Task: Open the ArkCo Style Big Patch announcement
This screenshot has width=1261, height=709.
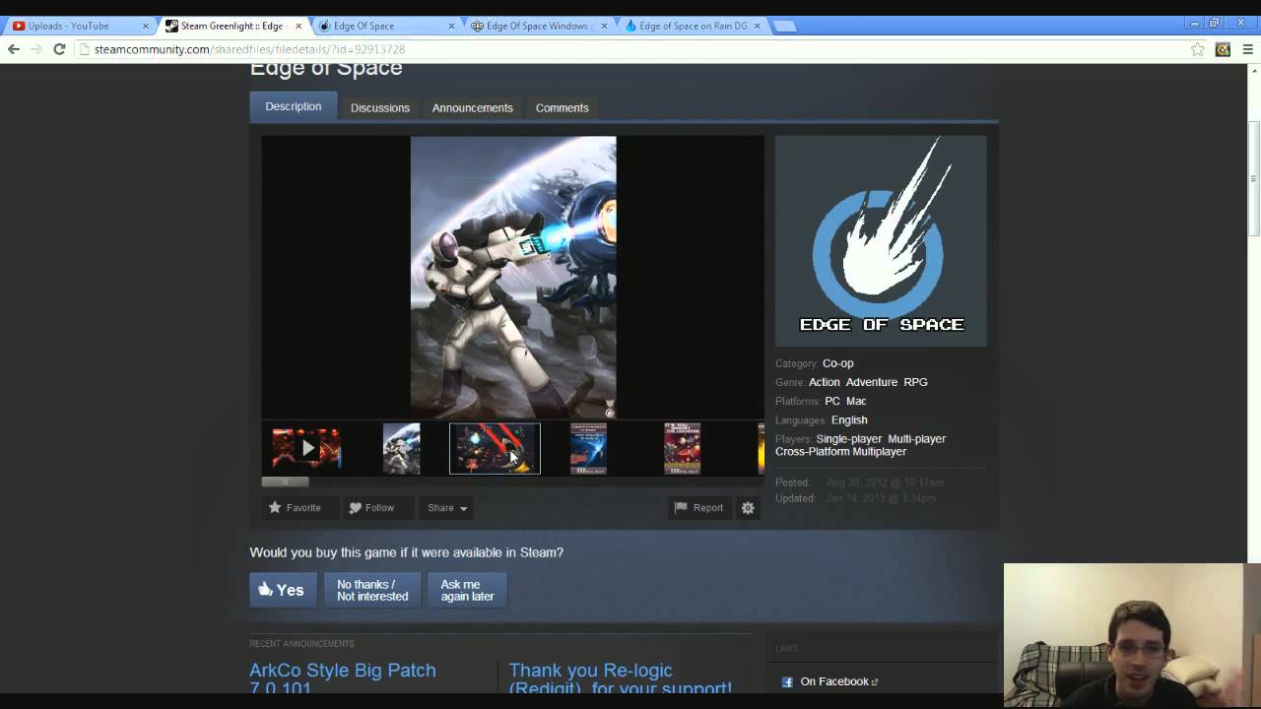Action: click(343, 677)
